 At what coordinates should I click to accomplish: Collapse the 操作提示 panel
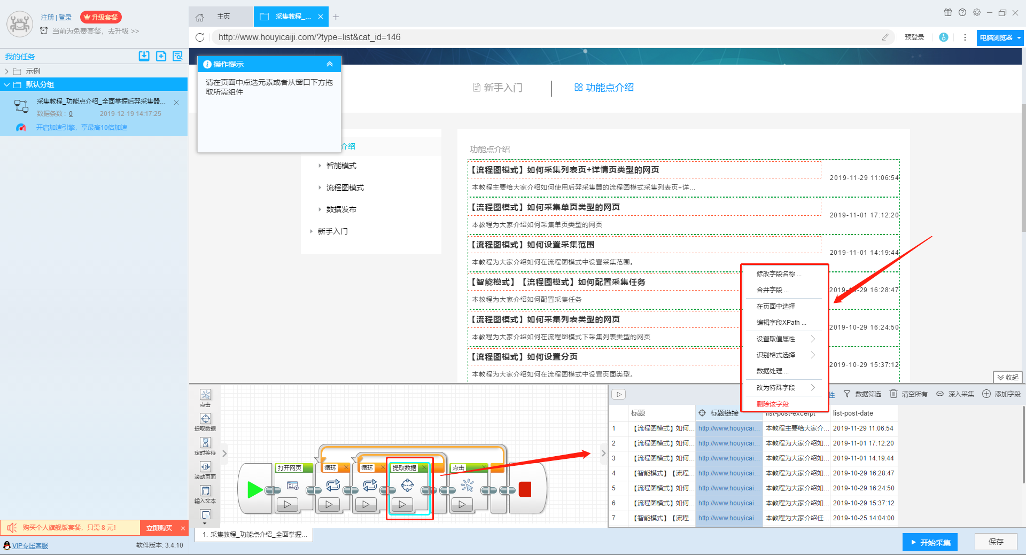click(330, 64)
